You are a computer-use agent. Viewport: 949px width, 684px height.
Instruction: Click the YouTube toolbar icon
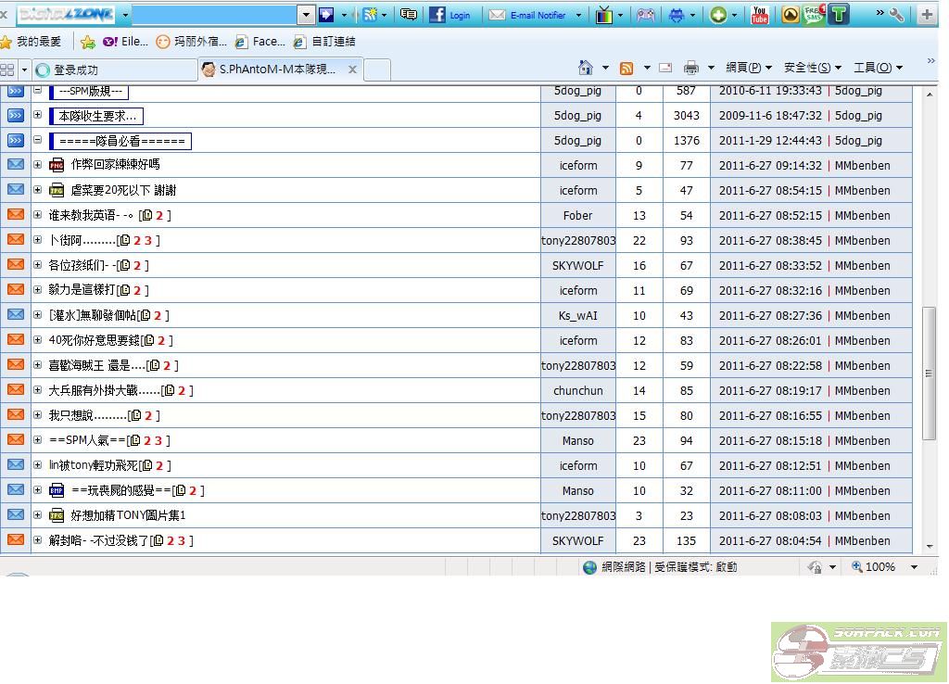(760, 15)
